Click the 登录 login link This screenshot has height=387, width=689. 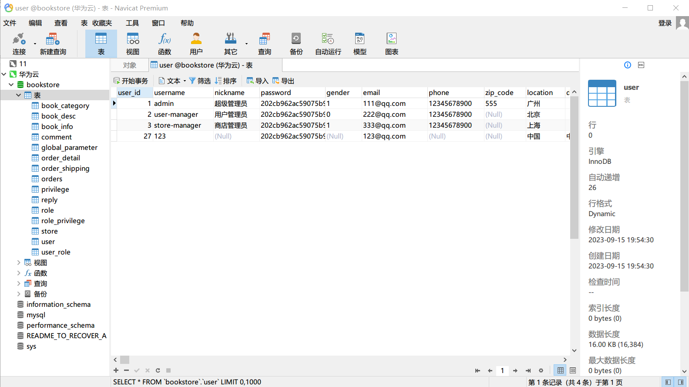click(665, 23)
